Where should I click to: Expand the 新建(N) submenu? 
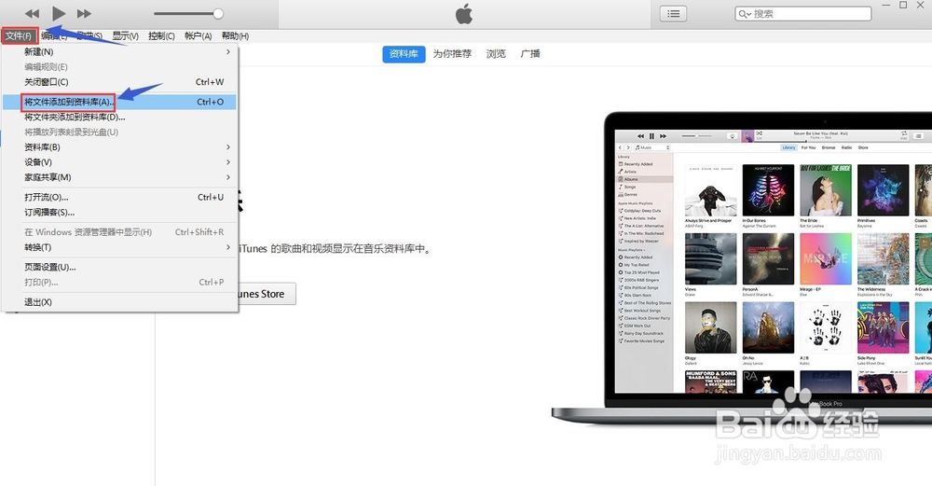coord(119,51)
